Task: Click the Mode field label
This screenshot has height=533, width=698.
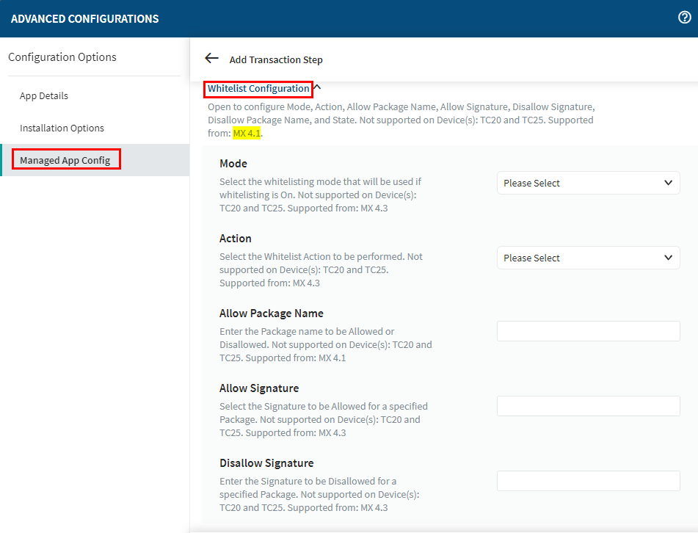Action: click(x=233, y=164)
